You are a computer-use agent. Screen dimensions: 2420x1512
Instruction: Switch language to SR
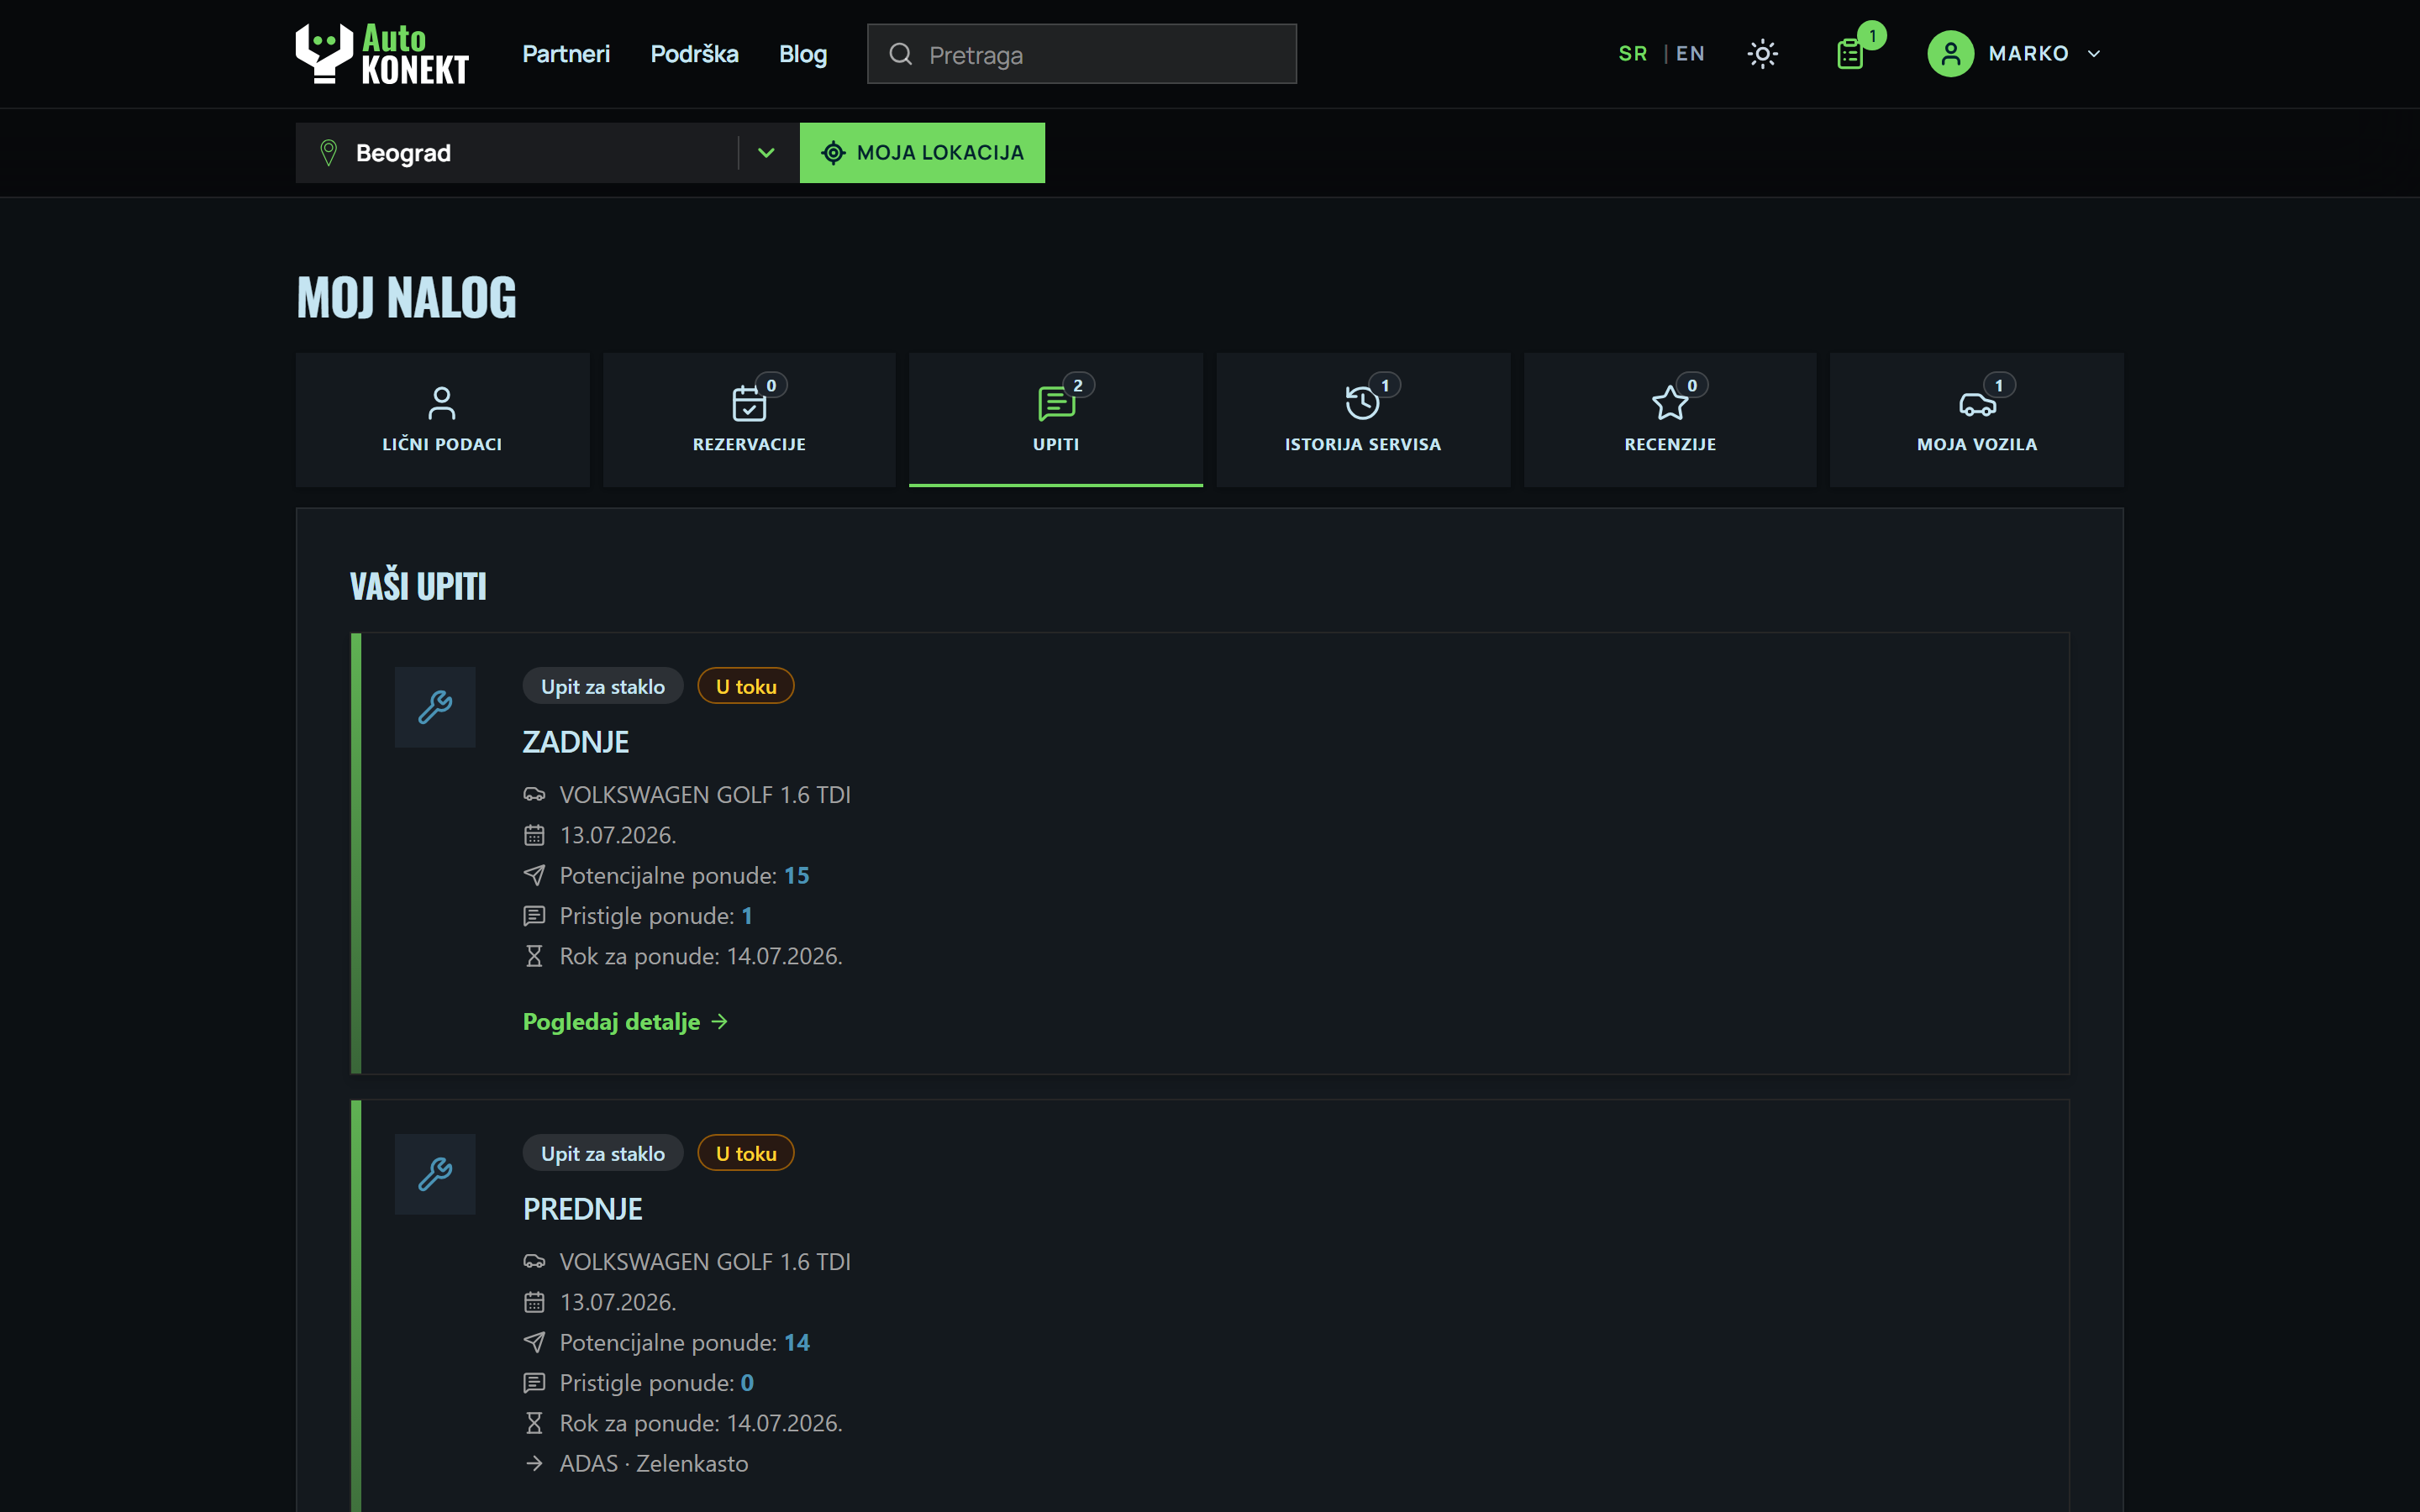click(1632, 54)
